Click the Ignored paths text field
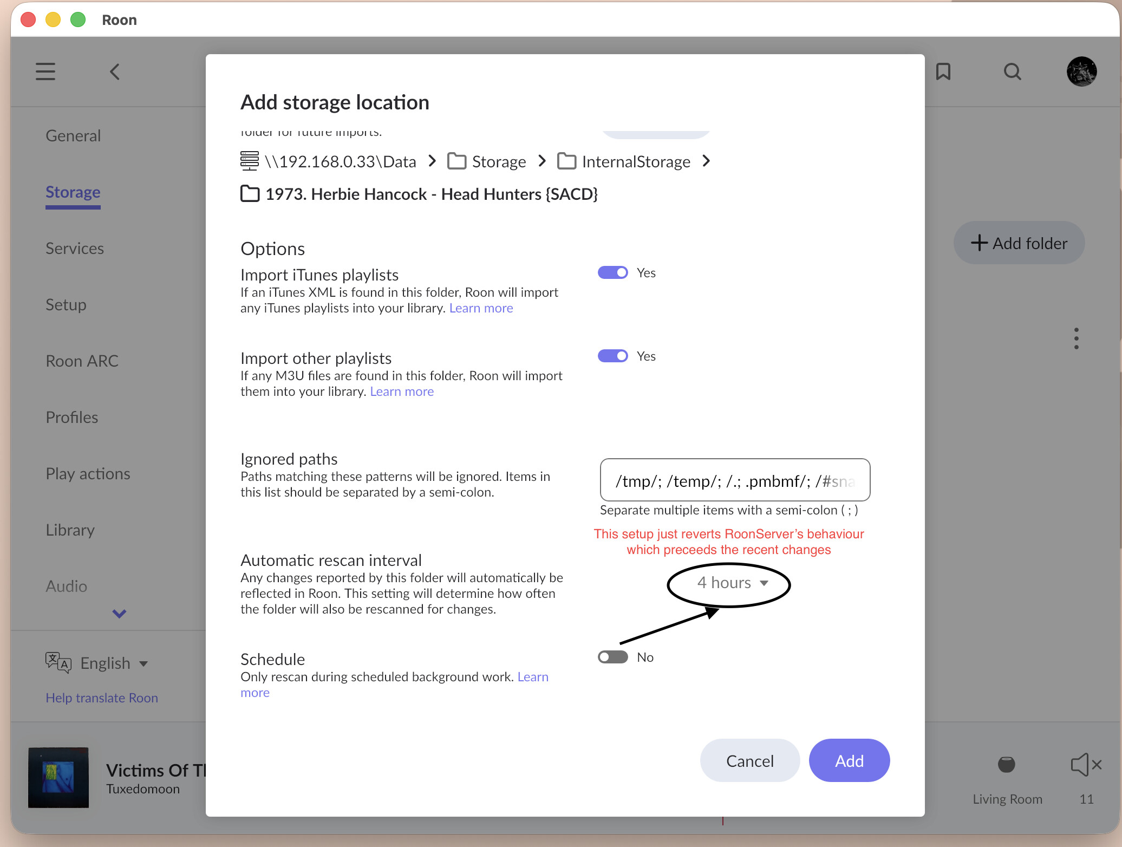 point(734,481)
